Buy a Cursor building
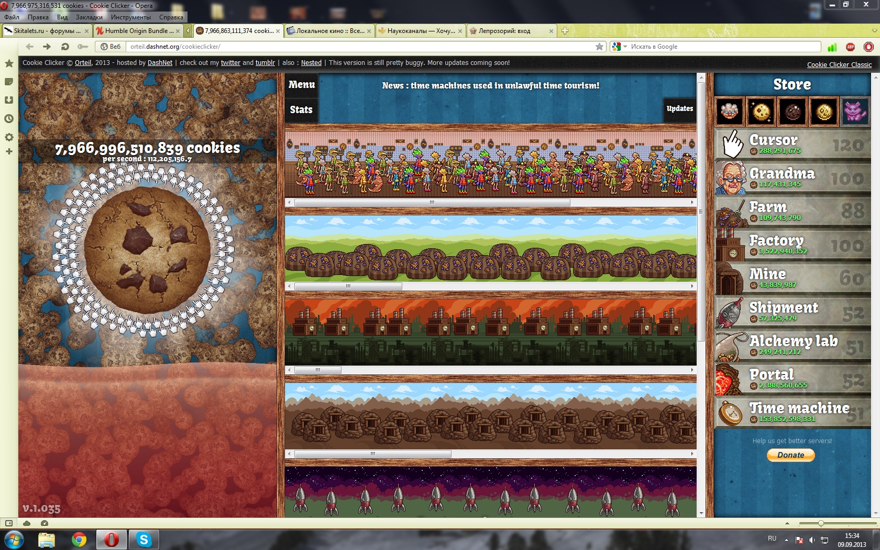 pyautogui.click(x=793, y=144)
